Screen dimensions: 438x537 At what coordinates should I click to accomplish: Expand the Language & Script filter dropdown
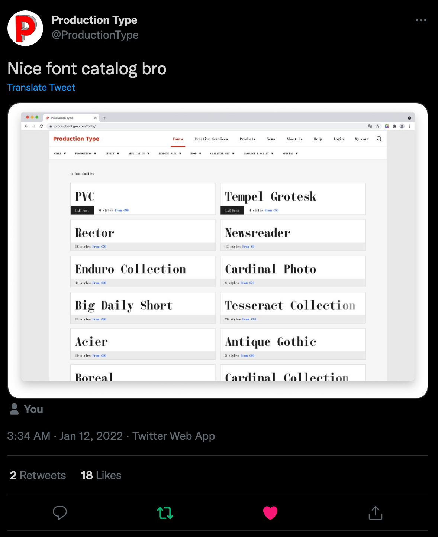tap(259, 153)
